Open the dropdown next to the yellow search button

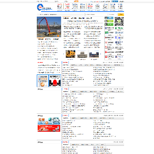pos(113,15)
